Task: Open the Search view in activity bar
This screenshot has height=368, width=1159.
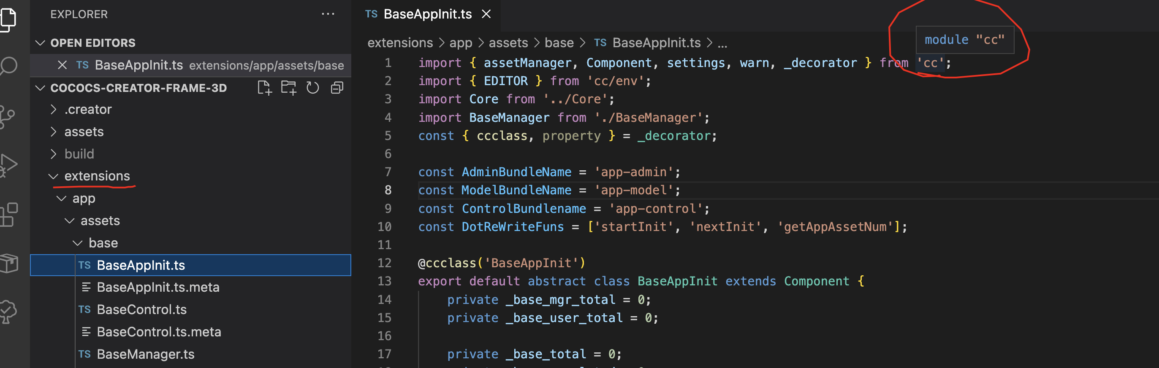Action: pyautogui.click(x=9, y=66)
